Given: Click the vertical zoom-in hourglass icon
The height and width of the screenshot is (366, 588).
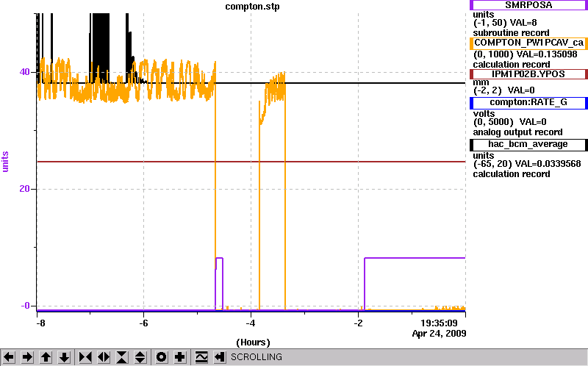Looking at the screenshot, I should point(122,357).
